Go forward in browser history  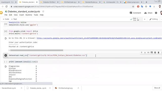[x=2, y=7]
